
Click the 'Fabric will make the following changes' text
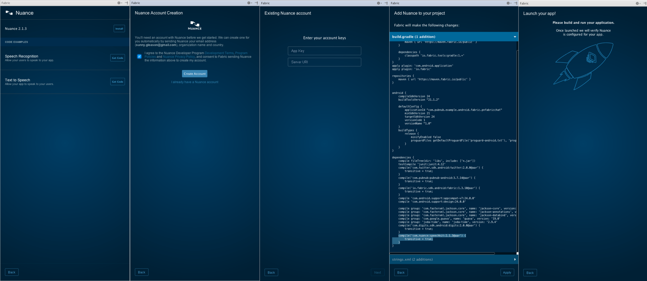427,25
